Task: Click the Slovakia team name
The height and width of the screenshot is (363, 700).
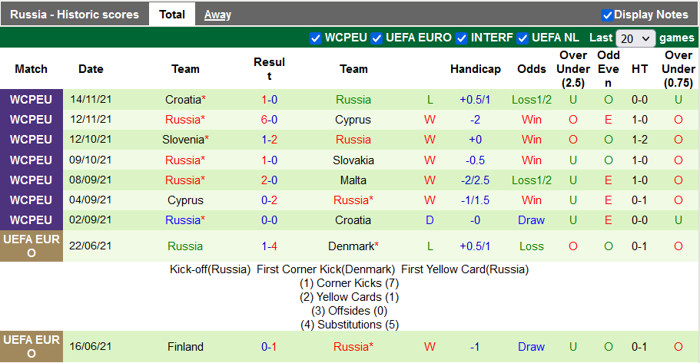Action: pyautogui.click(x=353, y=160)
